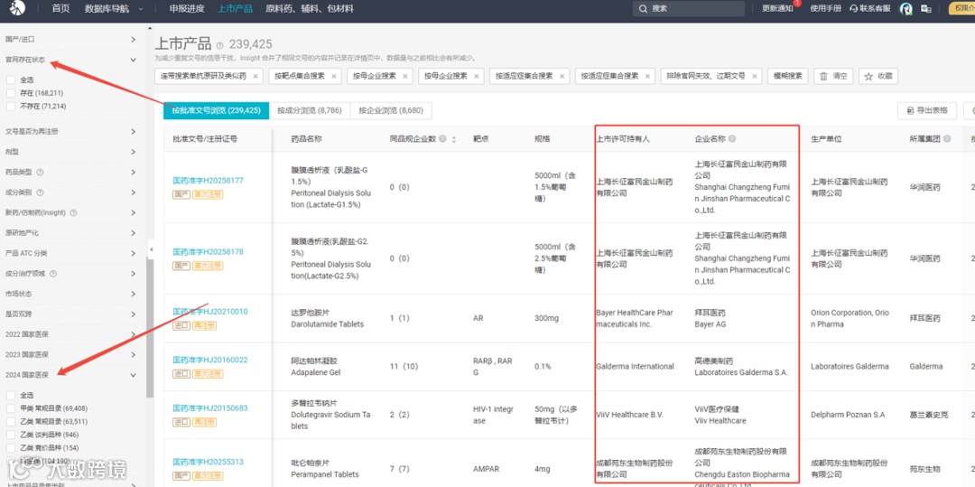Image resolution: width=975 pixels, height=487 pixels.
Task: Open the 数据库导航 dropdown menu
Action: tap(113, 9)
